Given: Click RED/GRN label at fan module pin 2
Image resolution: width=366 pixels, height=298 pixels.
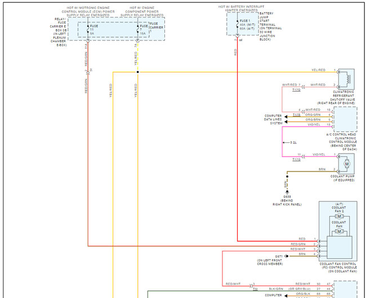Looking at the screenshot, I should point(298,244).
